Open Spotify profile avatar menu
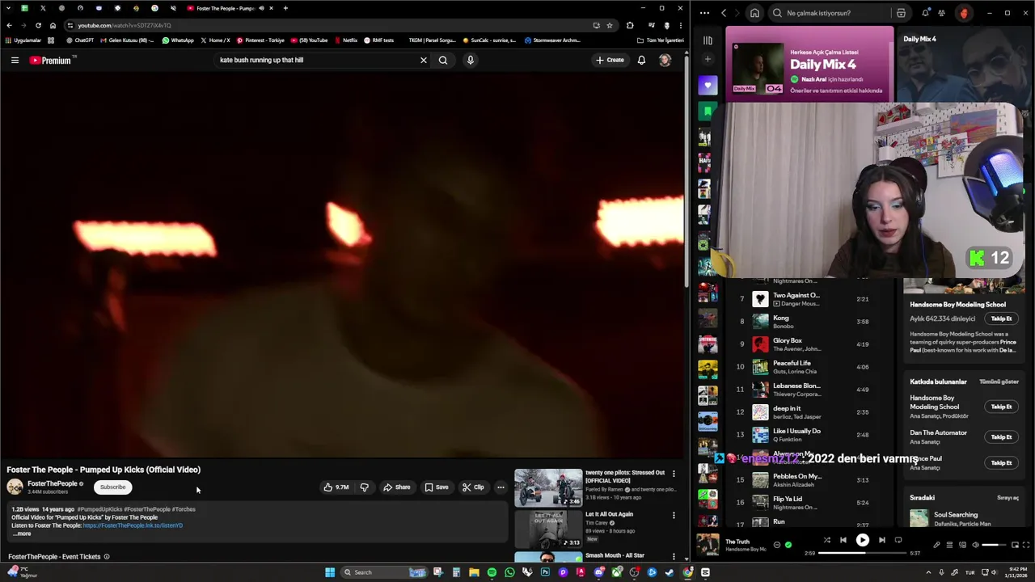 point(964,13)
